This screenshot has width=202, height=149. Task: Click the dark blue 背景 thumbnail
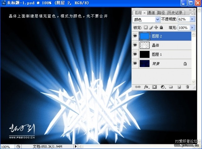point(145,64)
